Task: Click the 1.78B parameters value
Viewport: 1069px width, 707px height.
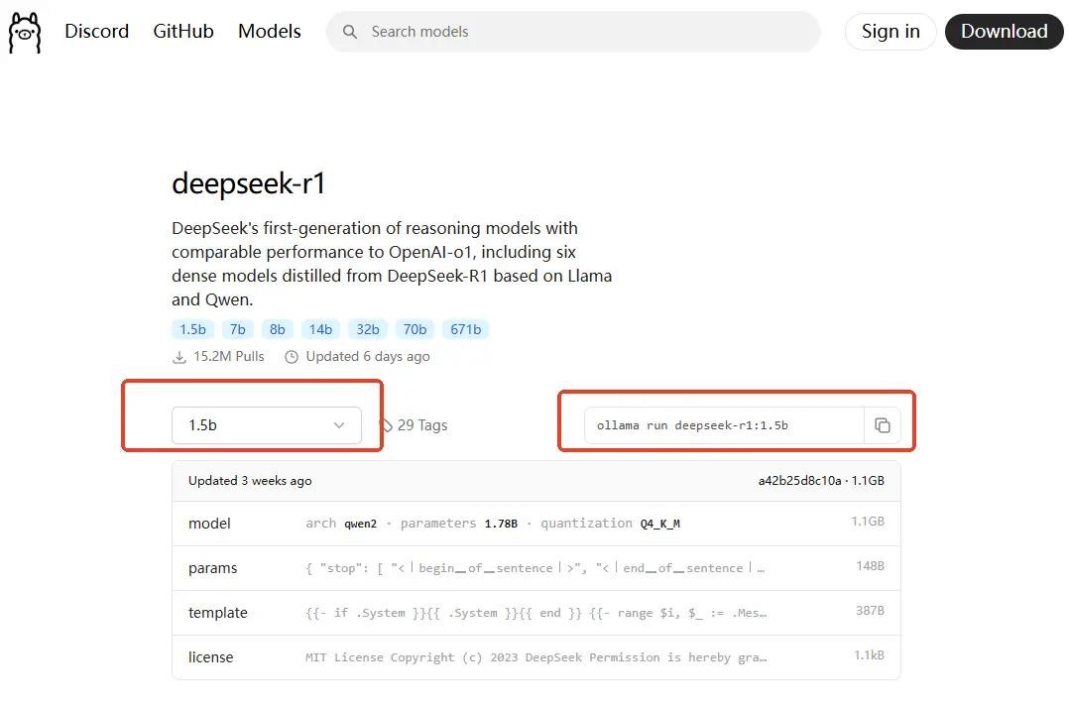Action: point(501,524)
